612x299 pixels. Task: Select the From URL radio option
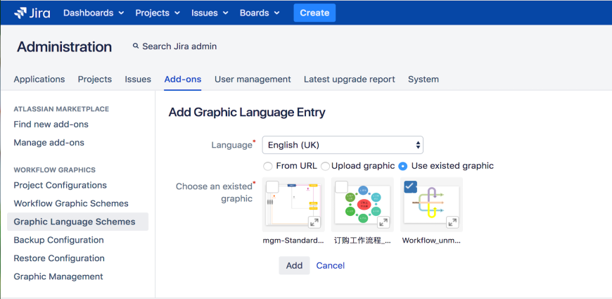[x=267, y=166]
